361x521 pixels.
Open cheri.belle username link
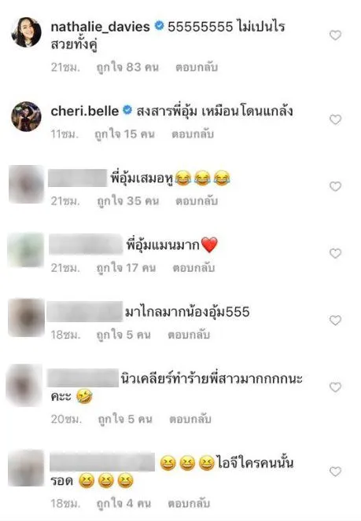click(x=84, y=111)
